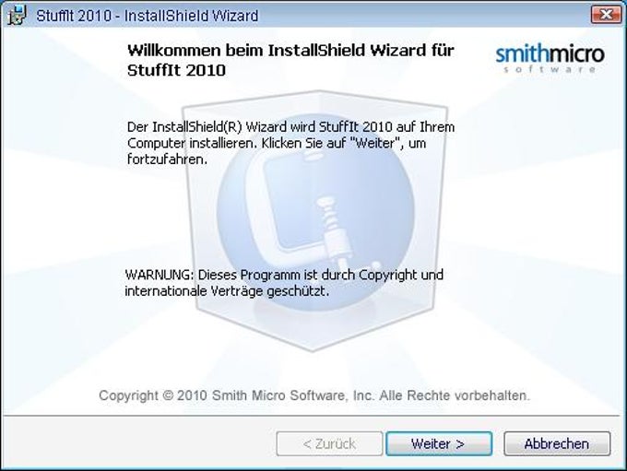Click the Smith Micro Software logo
The width and height of the screenshot is (627, 471).
coord(550,58)
